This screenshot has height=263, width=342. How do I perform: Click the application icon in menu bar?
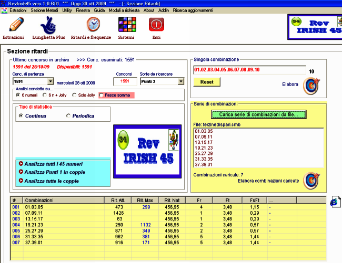point(4,10)
